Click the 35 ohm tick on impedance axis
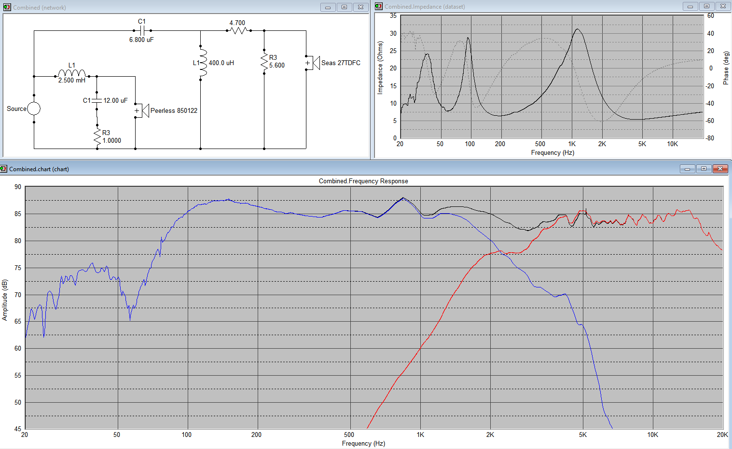This screenshot has width=732, height=449. tap(393, 15)
